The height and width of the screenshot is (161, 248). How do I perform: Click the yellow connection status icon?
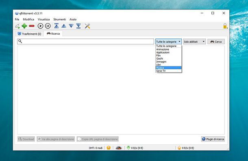109,148
